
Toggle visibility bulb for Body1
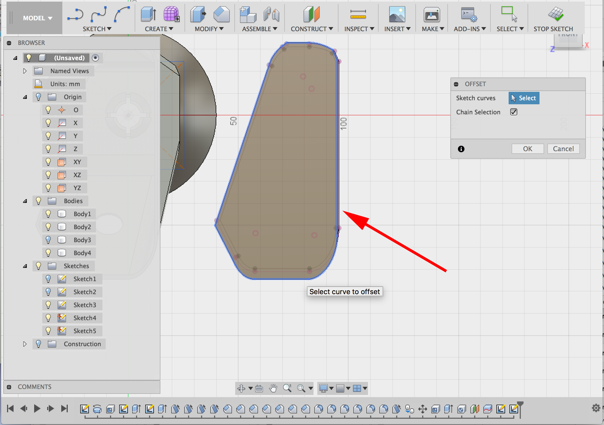(x=48, y=214)
